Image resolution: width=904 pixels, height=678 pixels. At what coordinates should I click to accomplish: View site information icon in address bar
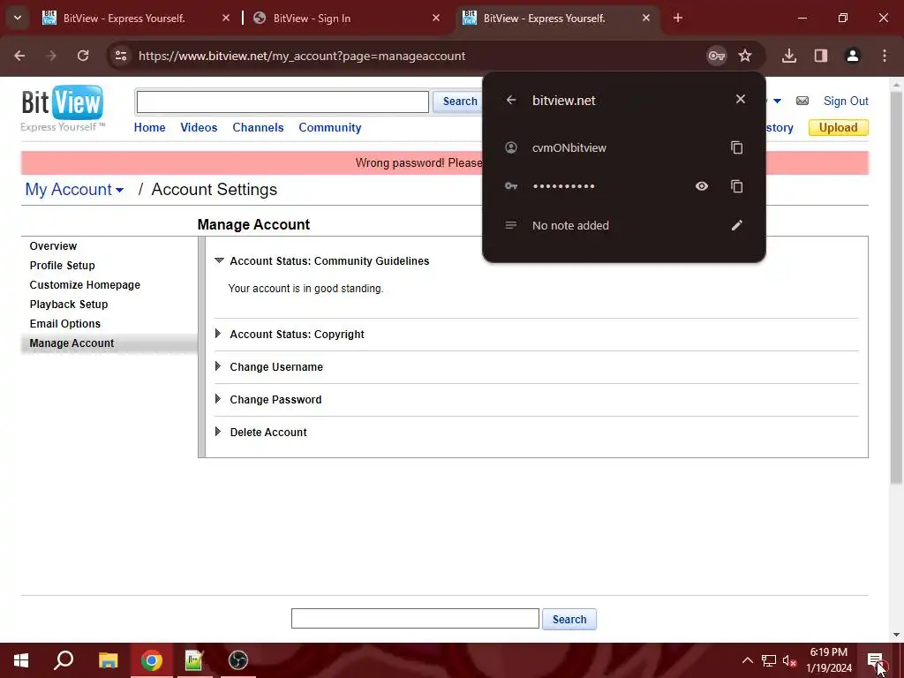(120, 56)
